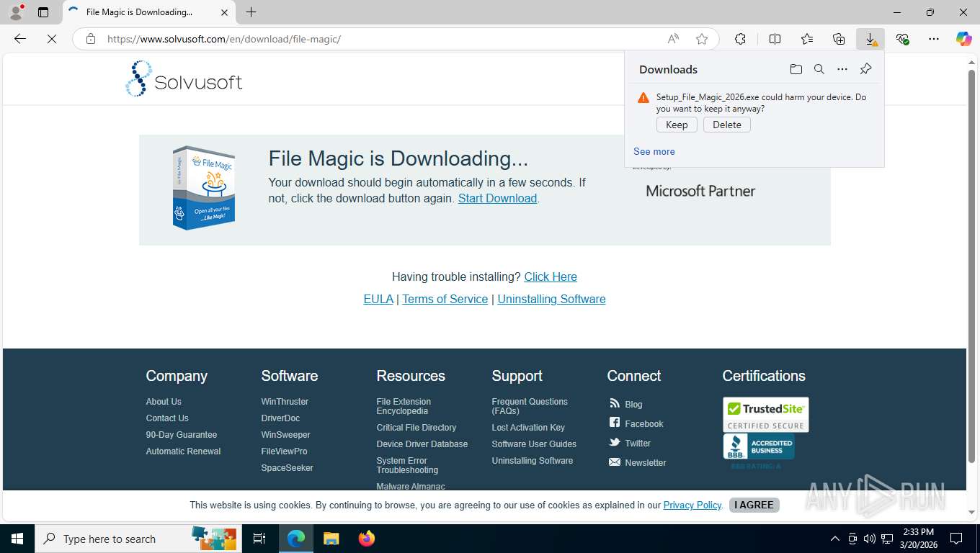Open Terms of Service

click(x=445, y=299)
